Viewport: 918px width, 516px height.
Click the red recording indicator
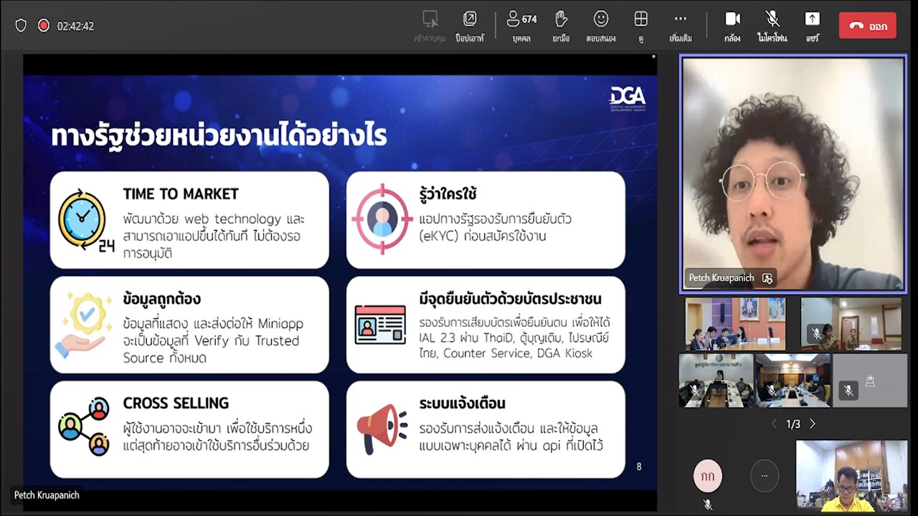[43, 26]
